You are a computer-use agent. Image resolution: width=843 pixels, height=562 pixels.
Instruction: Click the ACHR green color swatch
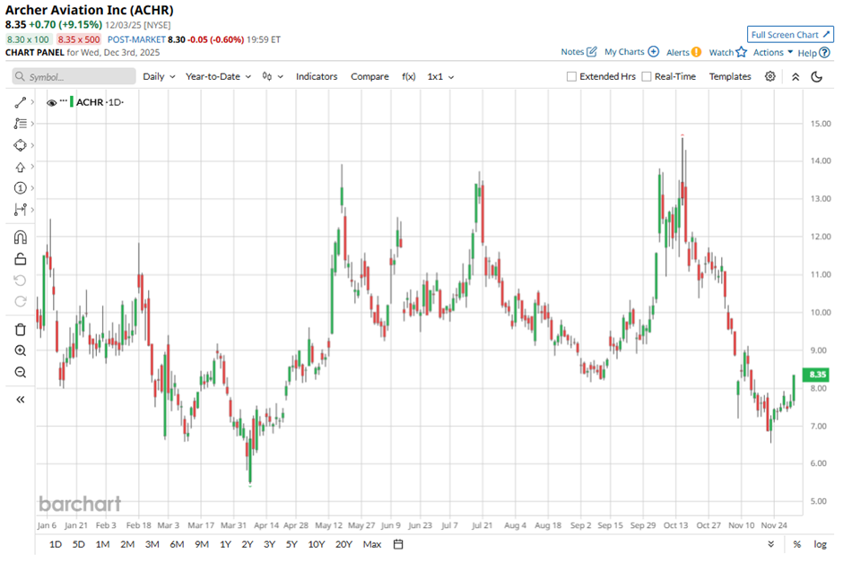72,102
